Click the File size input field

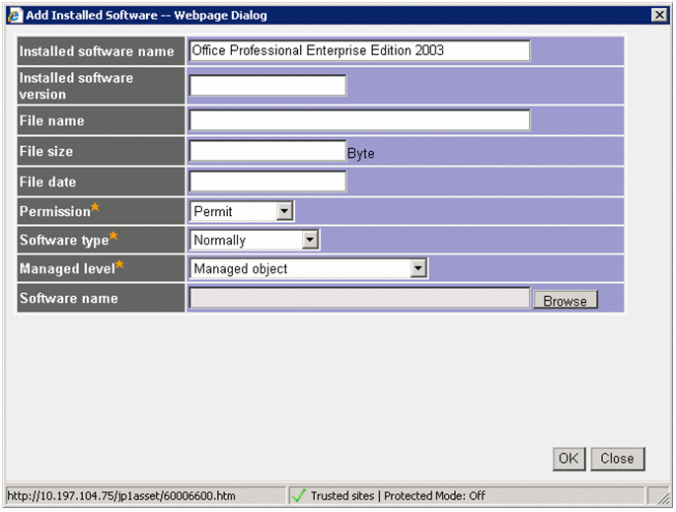coord(267,151)
